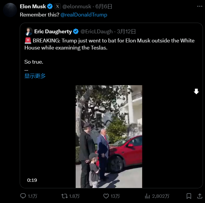Like the post with the heart icon
Image resolution: width=205 pixels, height=203 pixels.
[106, 196]
